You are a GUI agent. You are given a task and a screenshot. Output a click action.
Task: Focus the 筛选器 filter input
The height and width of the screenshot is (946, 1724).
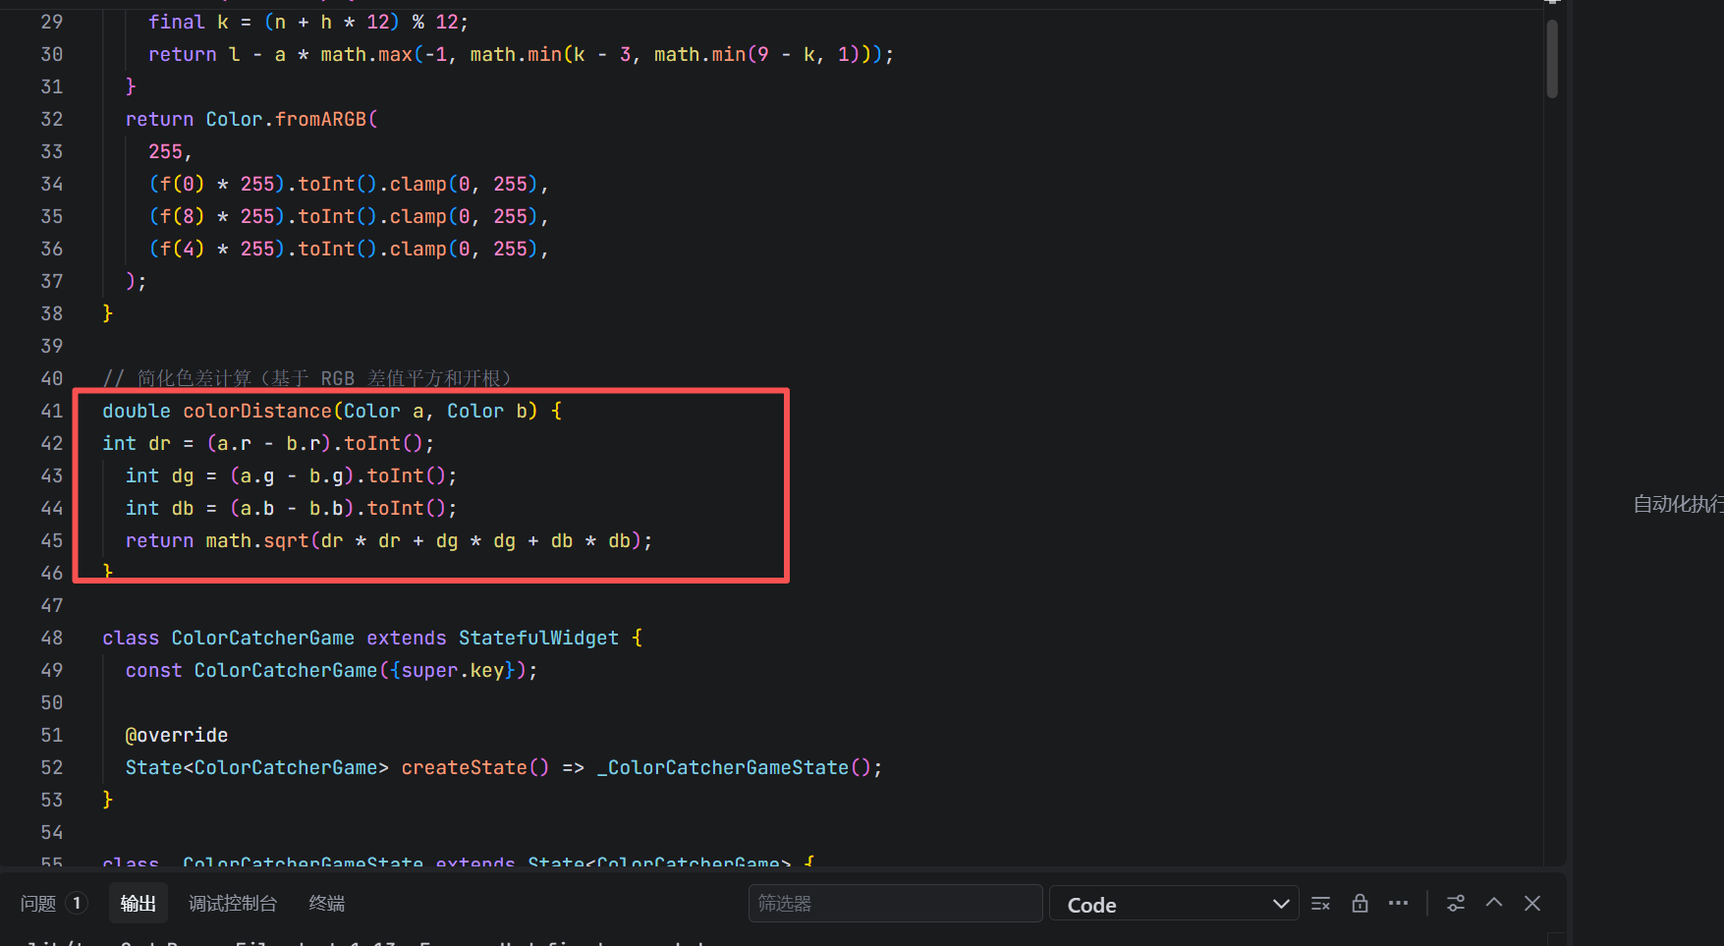point(895,904)
